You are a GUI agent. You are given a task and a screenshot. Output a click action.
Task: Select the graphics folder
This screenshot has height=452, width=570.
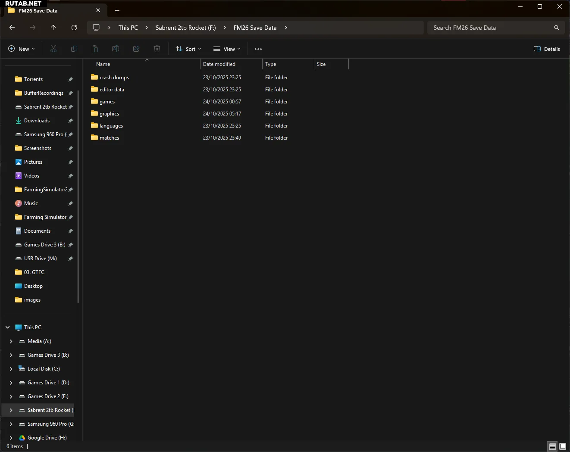pyautogui.click(x=109, y=114)
